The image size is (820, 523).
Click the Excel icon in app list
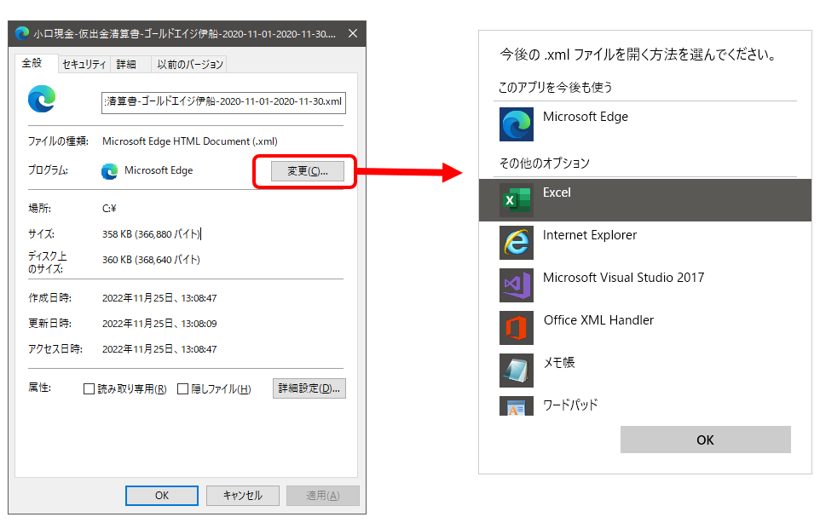pos(516,200)
